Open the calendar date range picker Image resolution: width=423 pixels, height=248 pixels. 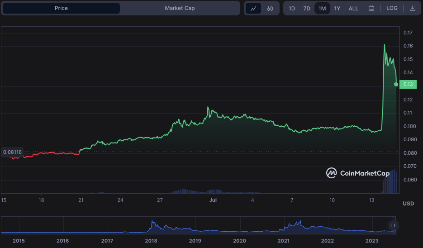(x=371, y=8)
